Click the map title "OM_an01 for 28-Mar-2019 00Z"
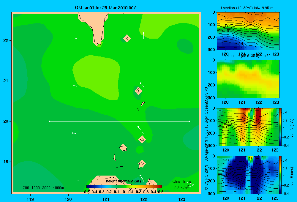Screen dimensions: 297x202 105,8
